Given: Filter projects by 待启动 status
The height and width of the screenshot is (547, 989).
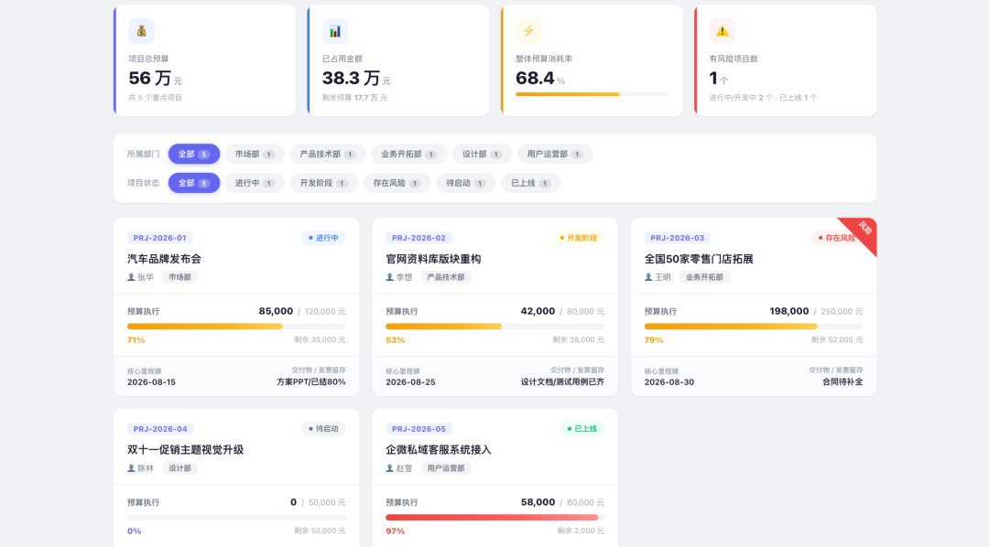Looking at the screenshot, I should coord(466,183).
